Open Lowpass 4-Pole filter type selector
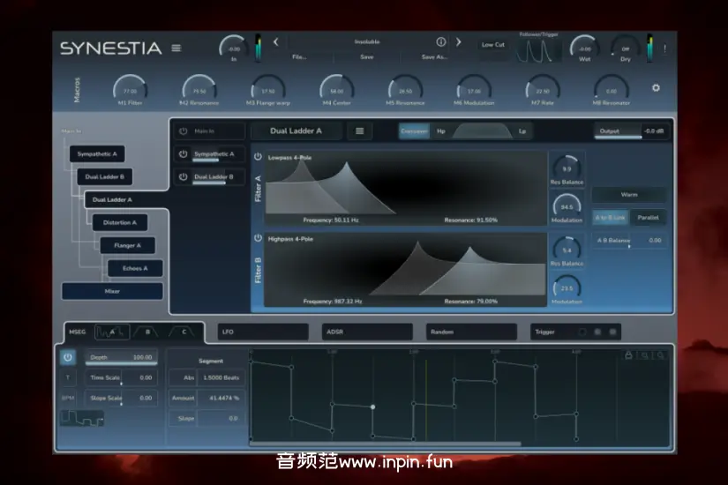The height and width of the screenshot is (485, 728). (289, 157)
